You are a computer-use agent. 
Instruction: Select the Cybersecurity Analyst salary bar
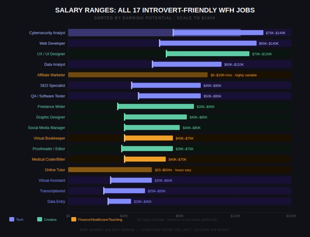tap(218, 33)
